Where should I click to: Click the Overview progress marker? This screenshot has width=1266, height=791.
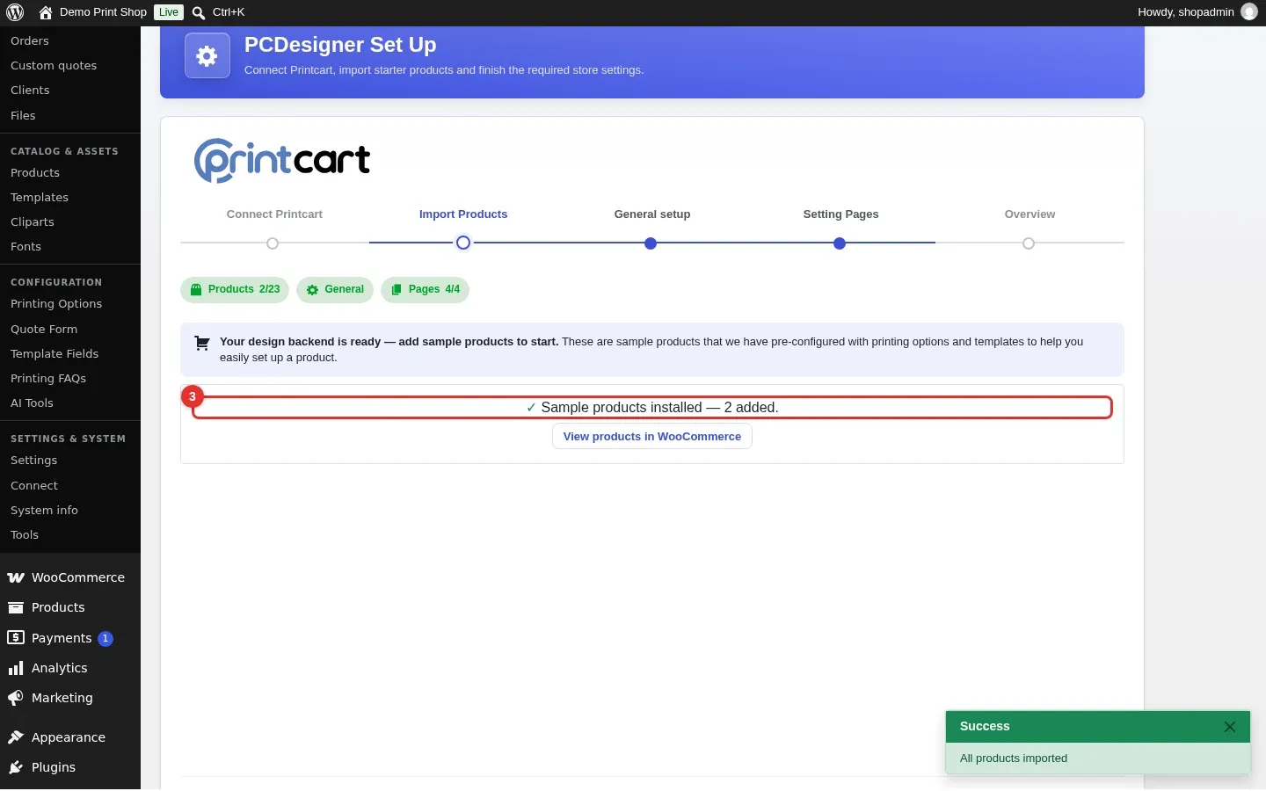click(x=1029, y=243)
